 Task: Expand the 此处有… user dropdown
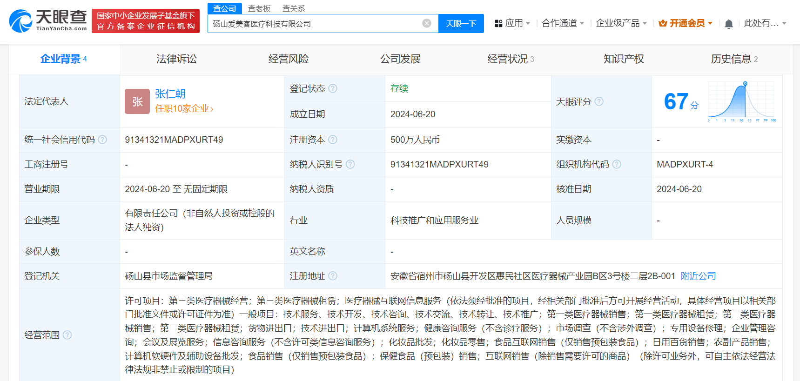765,23
